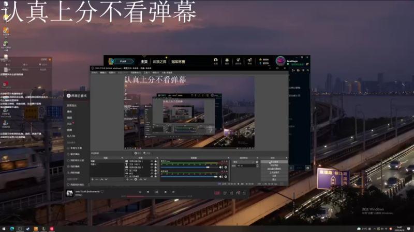This screenshot has width=414, height=232.
Task: Pause playback in NetEase Cloud Music
Action: 157,192
